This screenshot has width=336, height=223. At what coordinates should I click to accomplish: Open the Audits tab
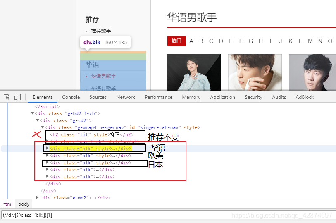[279, 97]
